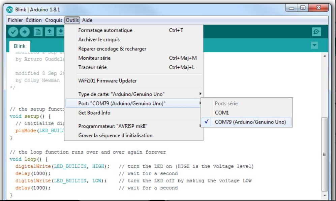Launch WiFi101 Firmware Updater
336x201 pixels.
click(x=108, y=80)
